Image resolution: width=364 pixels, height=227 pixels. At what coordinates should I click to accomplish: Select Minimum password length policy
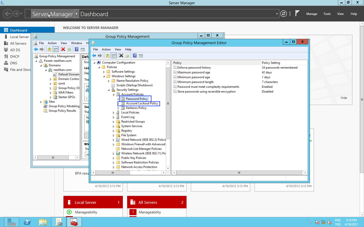(x=195, y=82)
